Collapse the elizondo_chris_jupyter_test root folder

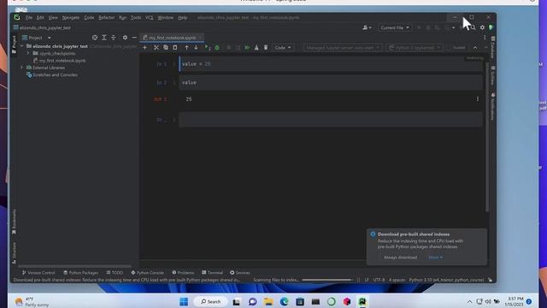(x=22, y=46)
